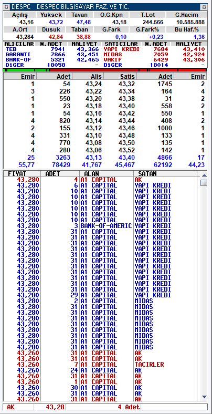The height and width of the screenshot is (414, 212).
Task: Select best bid price 43,24
Action: (93, 84)
